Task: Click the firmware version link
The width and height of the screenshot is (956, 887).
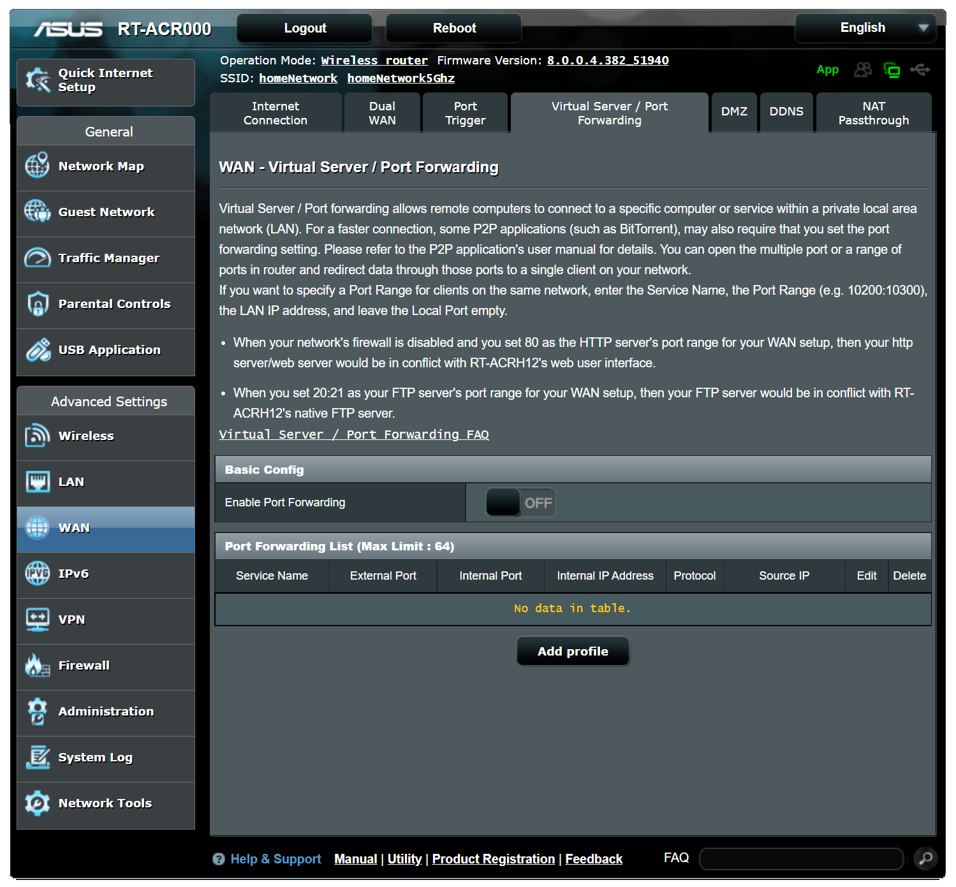Action: click(x=607, y=61)
